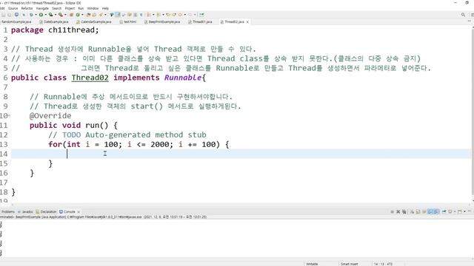Go to Previous Annotation using the toolbar
This screenshot has width=474, height=266.
[x=158, y=15]
